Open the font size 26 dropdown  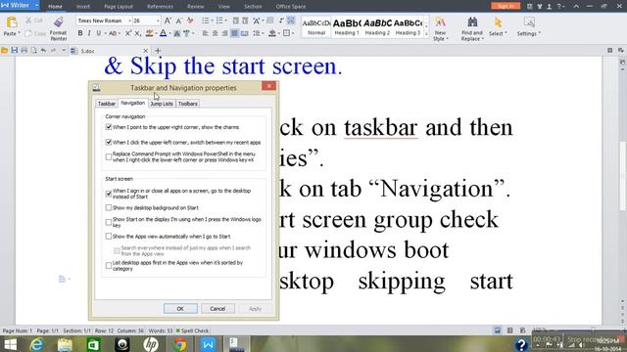click(158, 21)
